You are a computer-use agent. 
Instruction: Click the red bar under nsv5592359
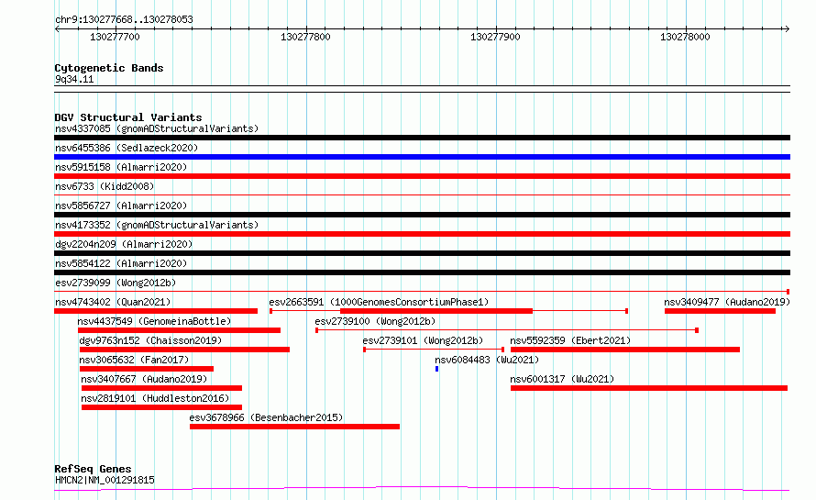[x=625, y=350]
